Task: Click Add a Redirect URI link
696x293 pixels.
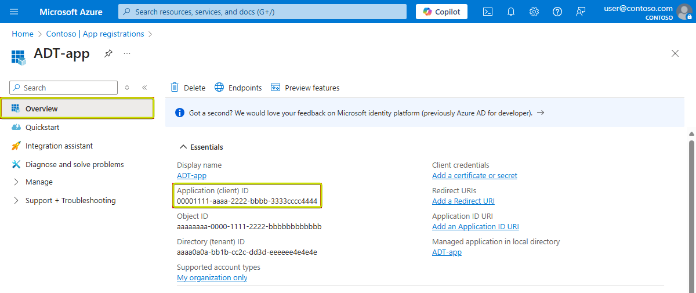Action: pyautogui.click(x=463, y=201)
